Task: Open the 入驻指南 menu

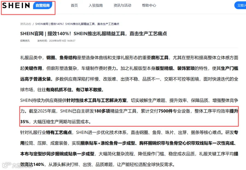Action: [x=96, y=5]
